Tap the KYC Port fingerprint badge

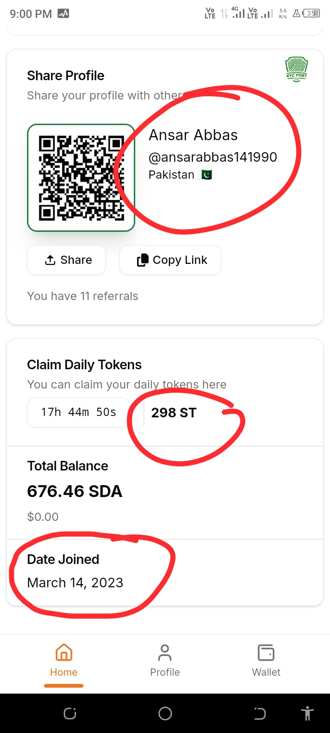coord(297,70)
